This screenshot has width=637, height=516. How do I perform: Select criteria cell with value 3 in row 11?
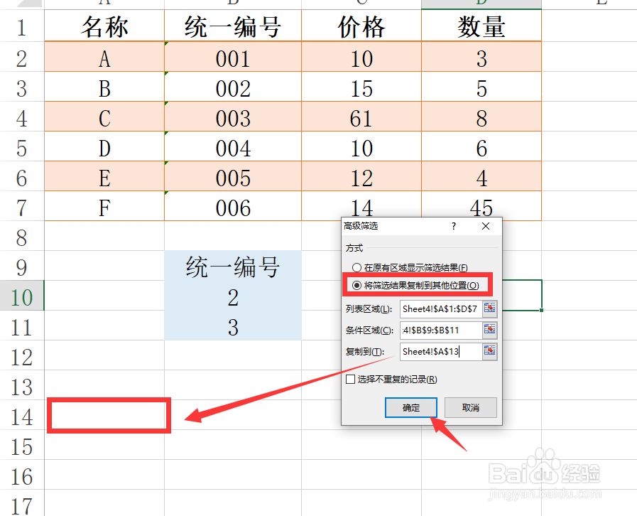(233, 326)
